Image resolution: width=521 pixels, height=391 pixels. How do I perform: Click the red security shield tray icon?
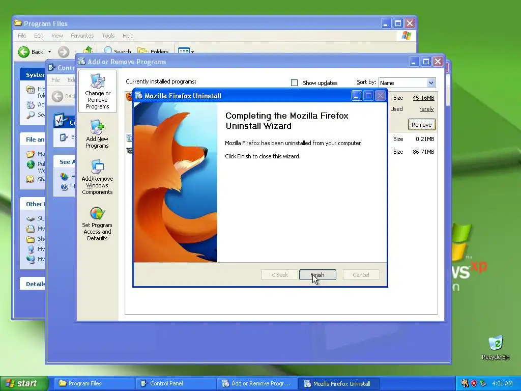click(474, 383)
